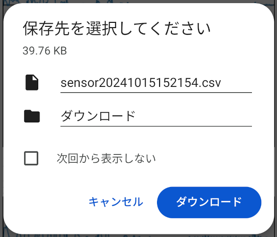Choose a different destination folder field
Viewport: 277px width, 237px height.
point(156,116)
